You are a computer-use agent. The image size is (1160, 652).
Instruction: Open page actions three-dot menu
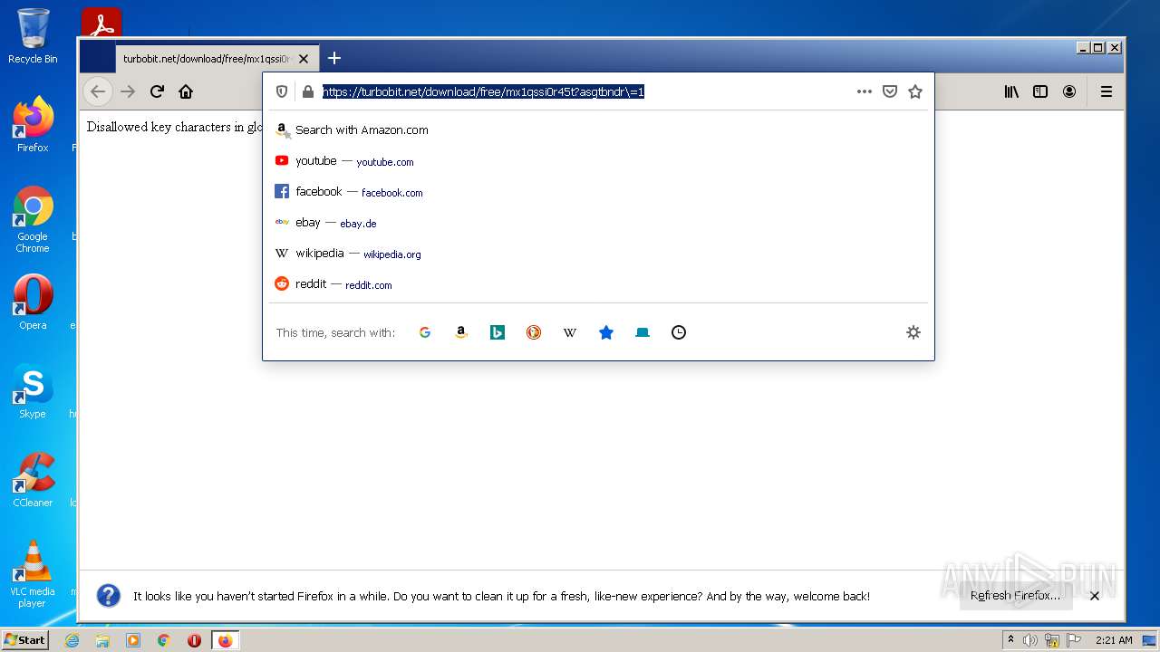tap(864, 91)
